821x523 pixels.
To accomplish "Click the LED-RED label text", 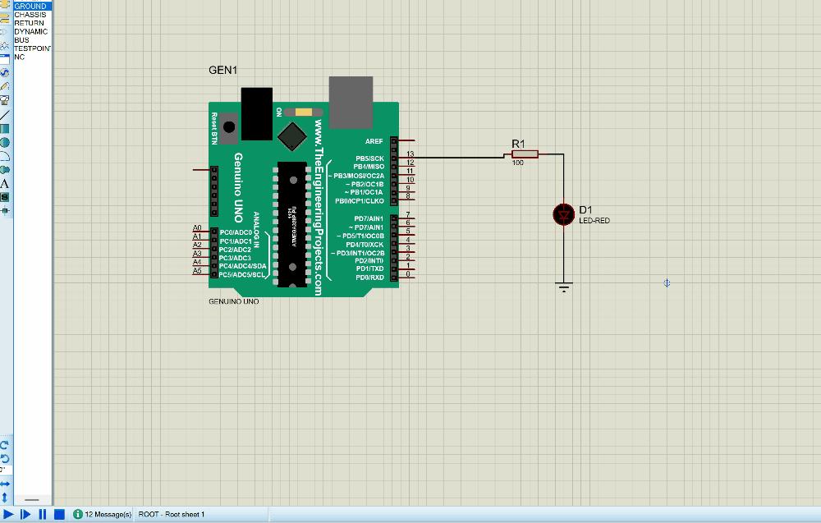I will (x=594, y=220).
